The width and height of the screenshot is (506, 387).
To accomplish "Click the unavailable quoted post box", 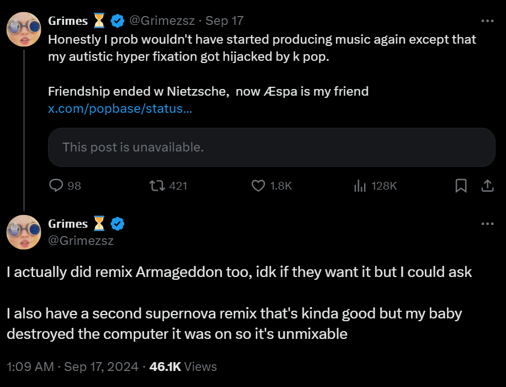I will coord(271,148).
